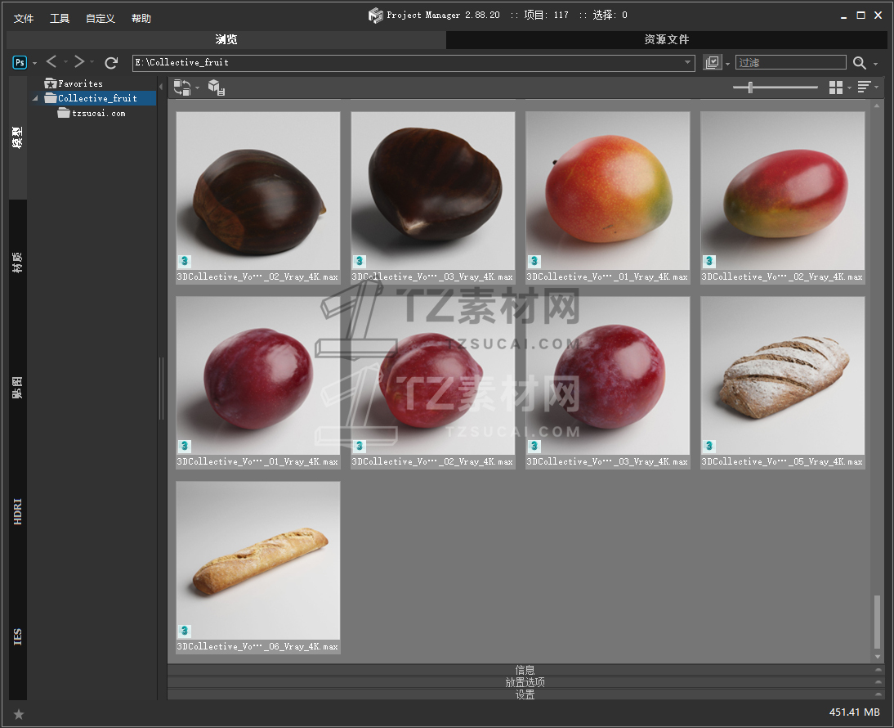894x728 pixels.
Task: Expand the path dropdown for E:\Collective_fruit
Action: [x=688, y=62]
